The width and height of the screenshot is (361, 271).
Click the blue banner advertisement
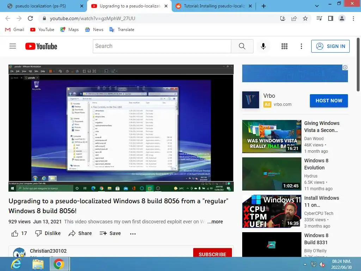click(295, 73)
